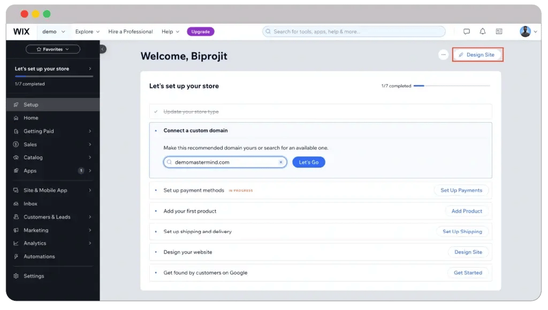Clear the domain search field with the X icon
Screen dimensions: 548x310
click(280, 162)
